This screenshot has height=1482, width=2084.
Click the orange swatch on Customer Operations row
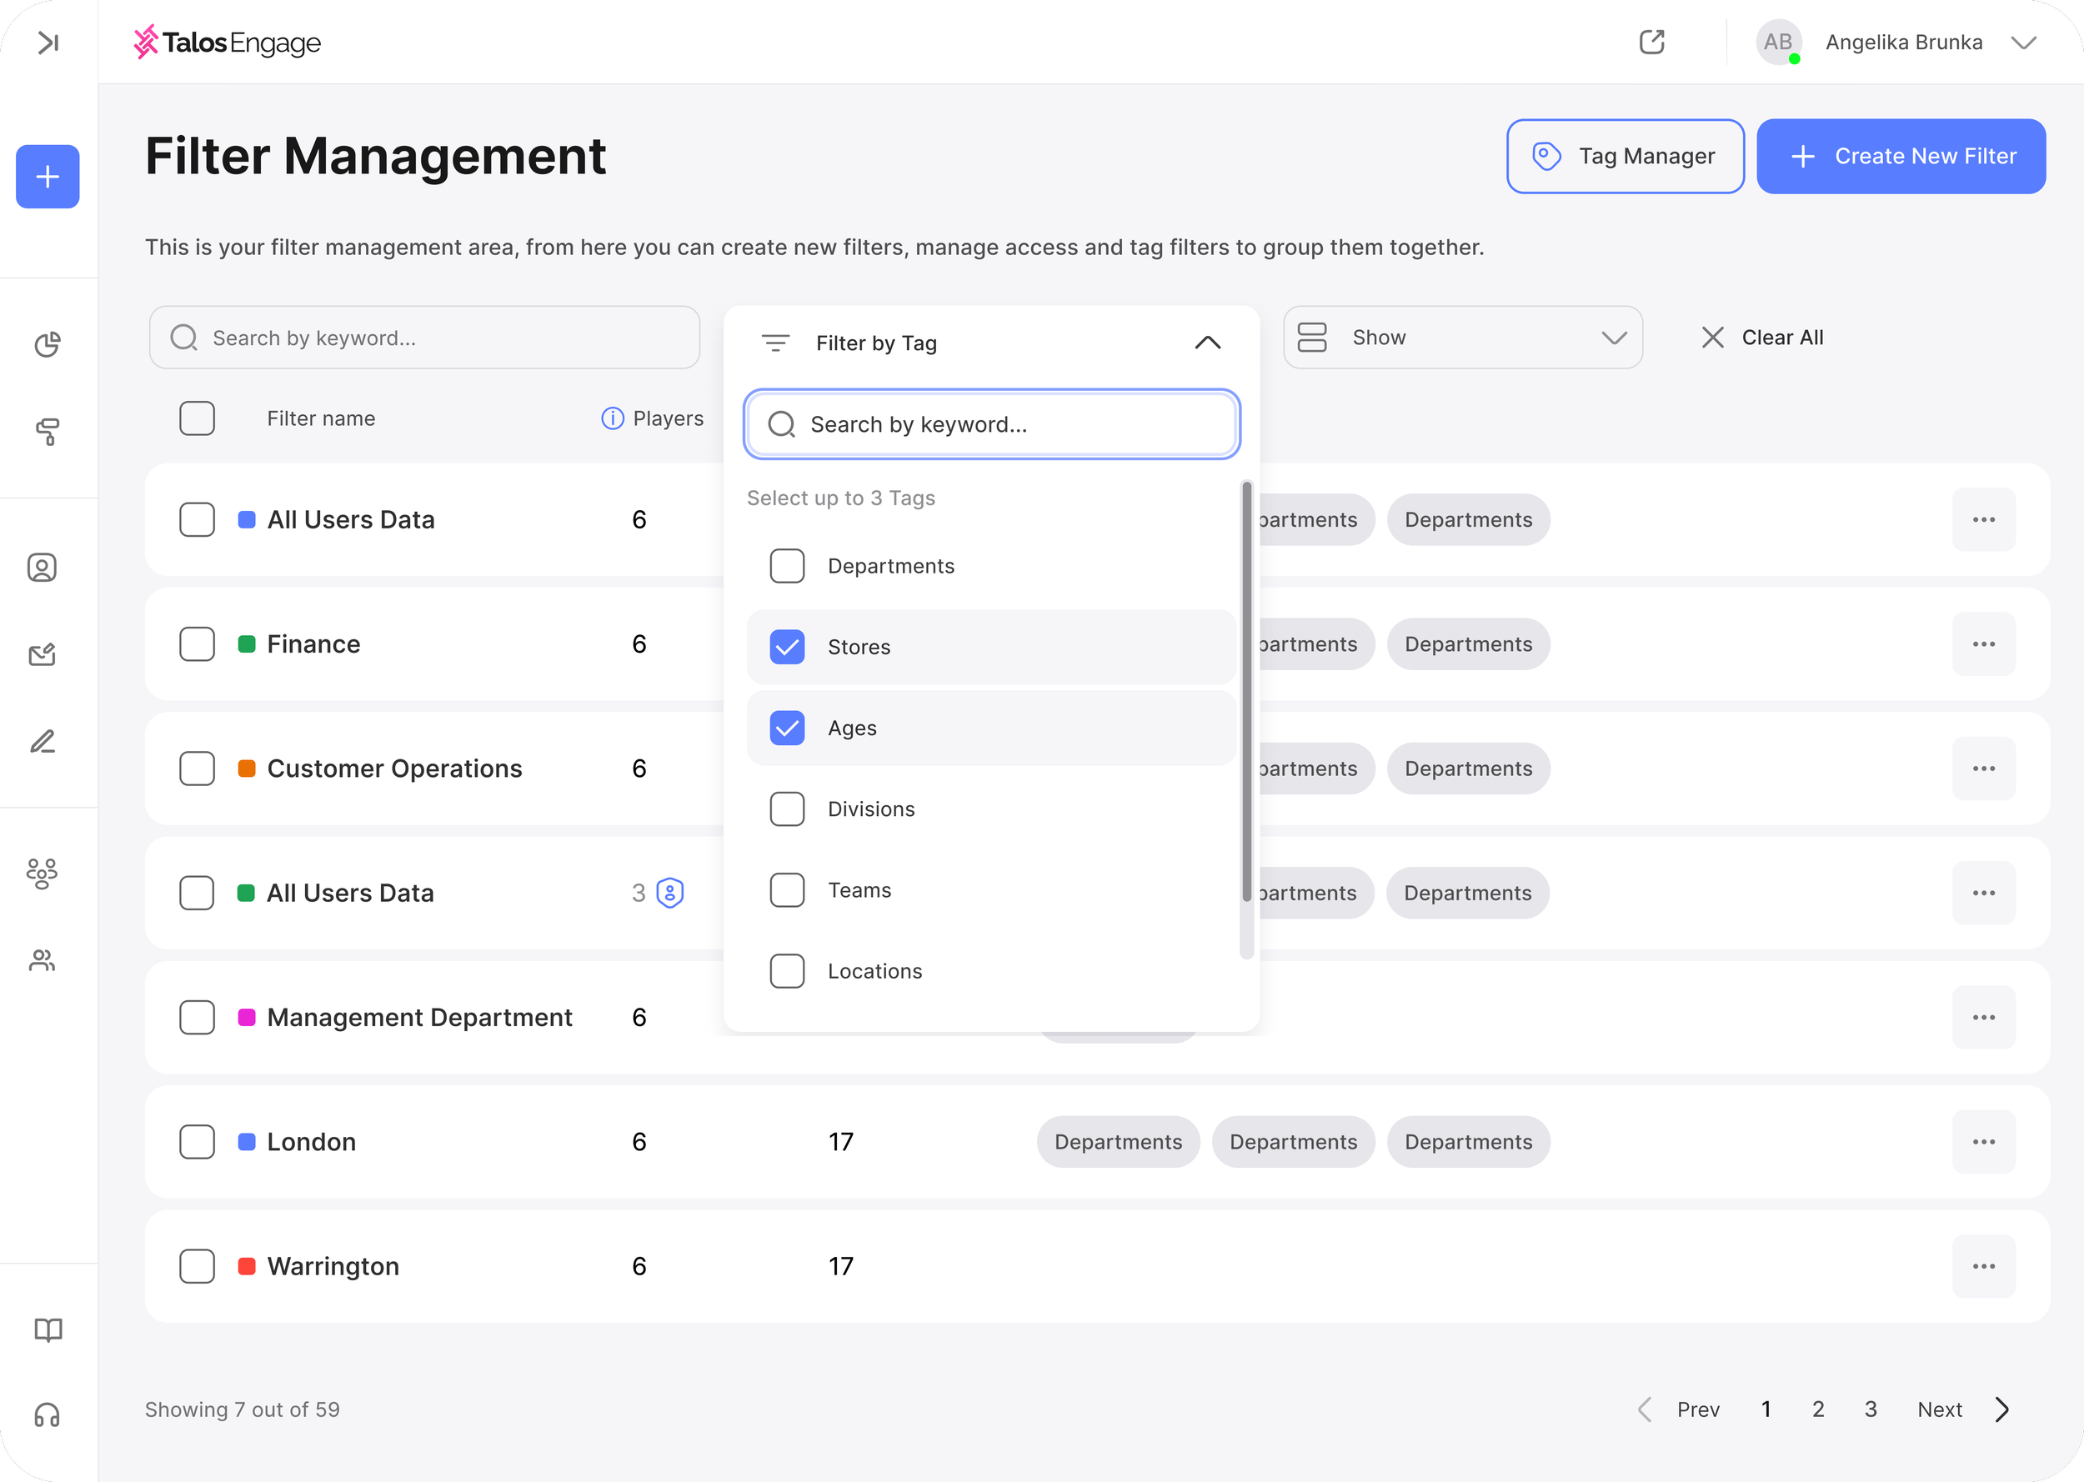coord(247,769)
